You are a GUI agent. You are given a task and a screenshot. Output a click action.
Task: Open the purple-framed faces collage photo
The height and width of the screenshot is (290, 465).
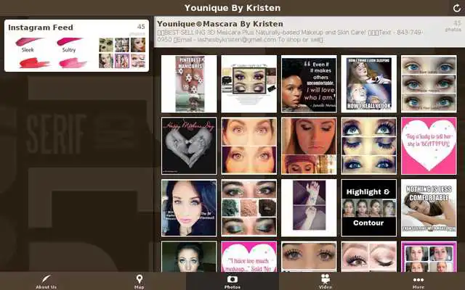pos(429,257)
